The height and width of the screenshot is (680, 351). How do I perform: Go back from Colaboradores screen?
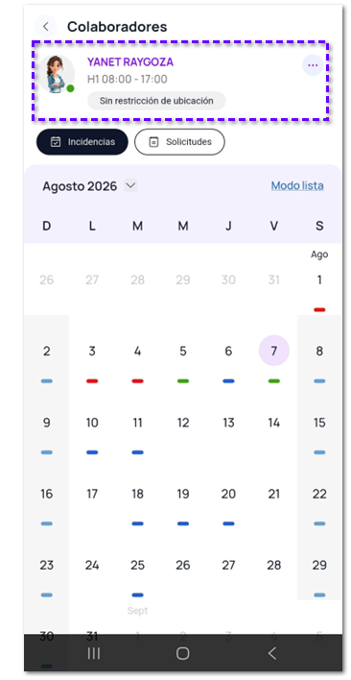46,27
